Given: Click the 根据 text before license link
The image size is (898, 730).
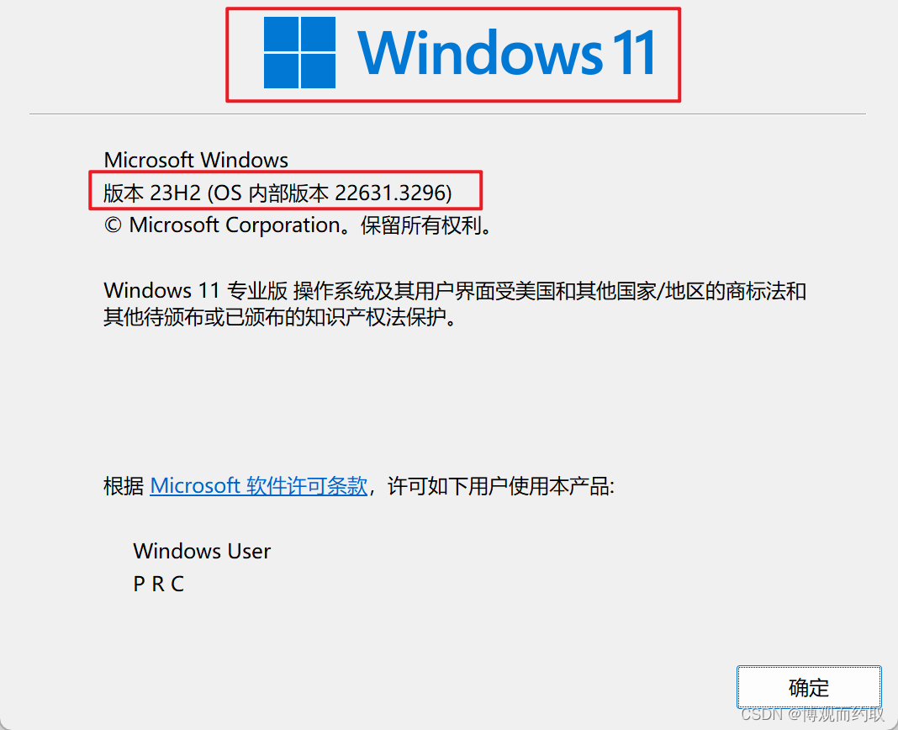Looking at the screenshot, I should click(x=124, y=486).
